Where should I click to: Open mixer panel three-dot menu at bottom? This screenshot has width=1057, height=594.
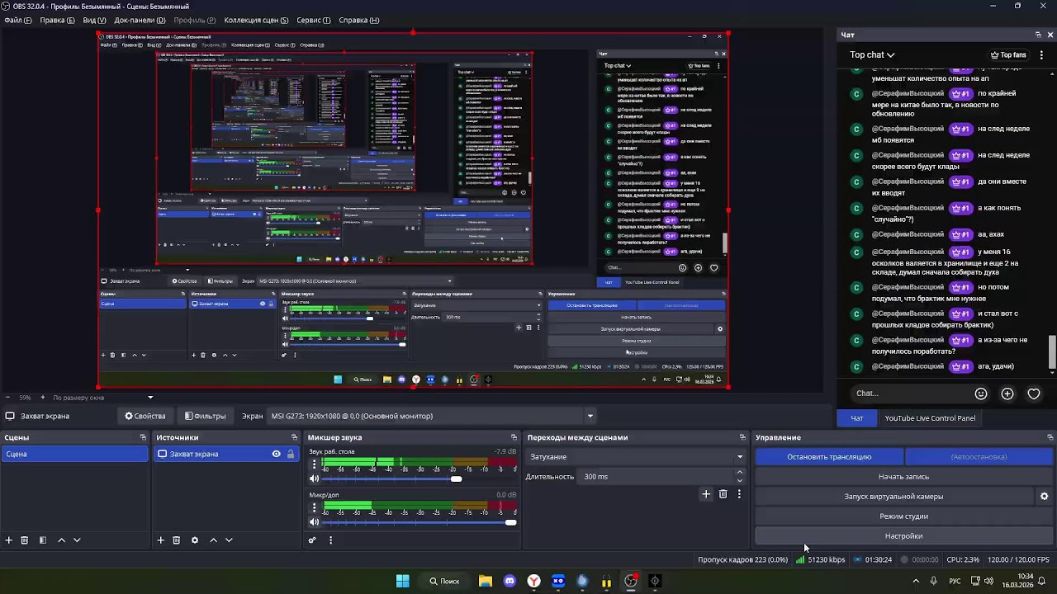tap(330, 540)
